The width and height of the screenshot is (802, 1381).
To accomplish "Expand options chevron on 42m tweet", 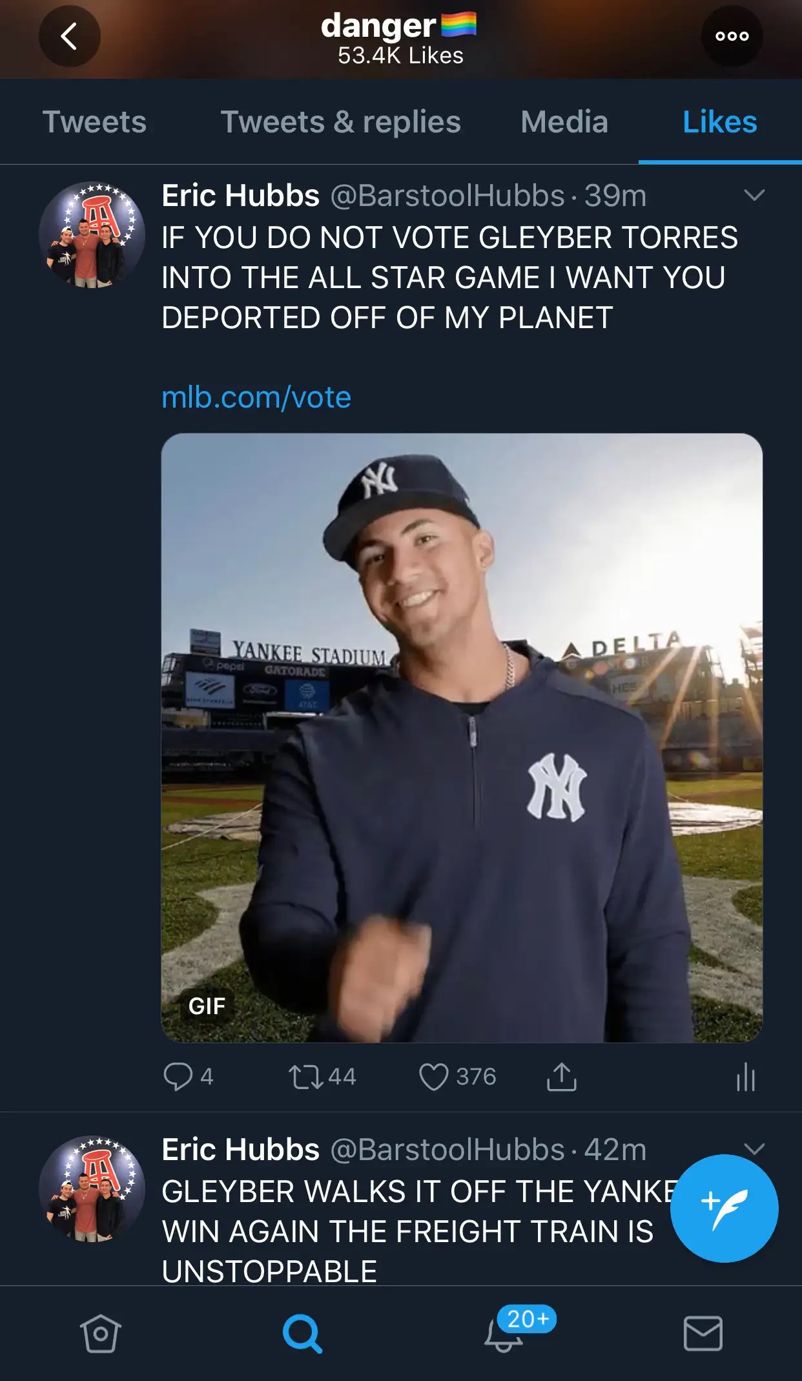I will pos(754,1148).
